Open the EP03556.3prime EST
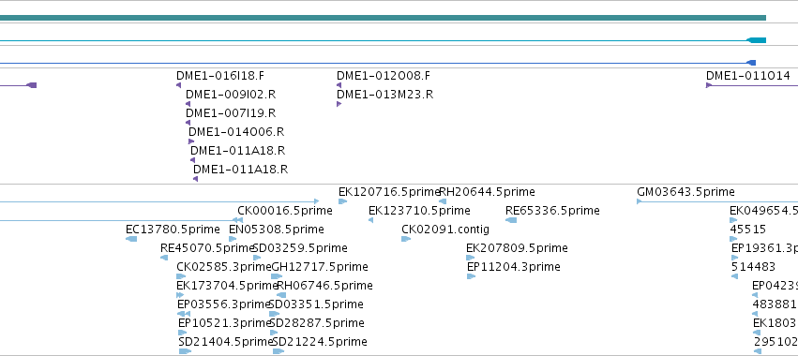 [x=223, y=304]
